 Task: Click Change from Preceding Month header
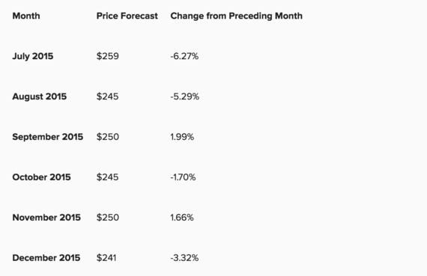pos(237,16)
